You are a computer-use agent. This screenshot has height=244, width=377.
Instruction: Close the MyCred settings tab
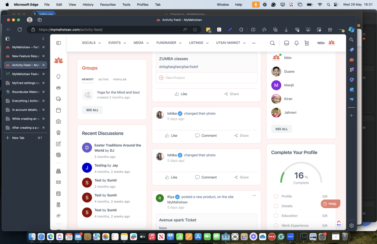click(x=43, y=83)
